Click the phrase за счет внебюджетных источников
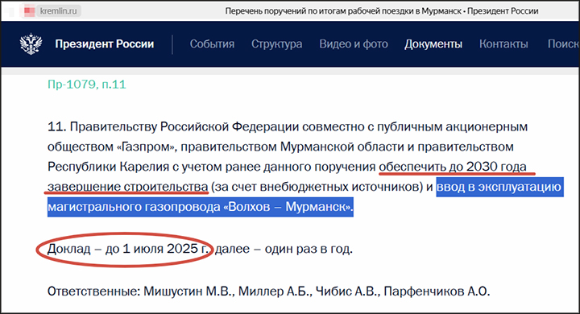Screen dimensions: 580x314 317,187
